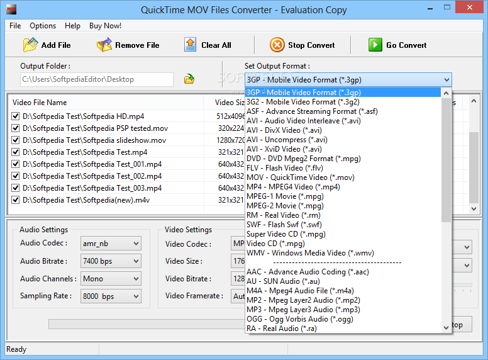
Task: Open the Video Bitrate combo box
Action: coord(238,279)
